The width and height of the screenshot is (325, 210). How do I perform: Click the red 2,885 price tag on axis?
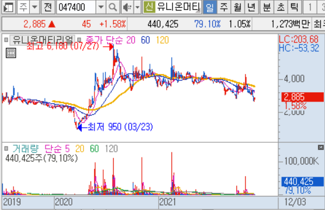click(303, 97)
